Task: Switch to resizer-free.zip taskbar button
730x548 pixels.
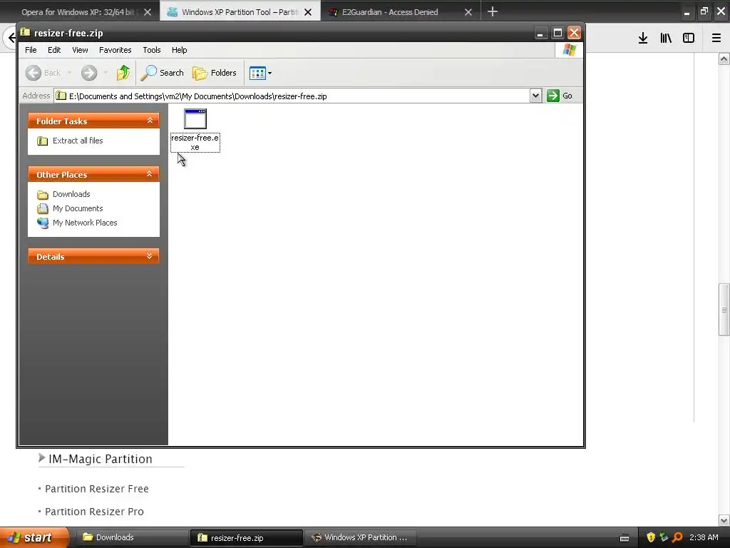Action: 246,538
